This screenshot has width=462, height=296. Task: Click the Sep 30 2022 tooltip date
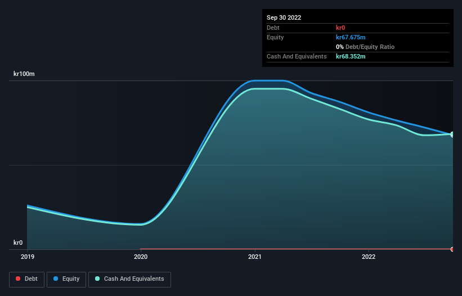pos(284,17)
